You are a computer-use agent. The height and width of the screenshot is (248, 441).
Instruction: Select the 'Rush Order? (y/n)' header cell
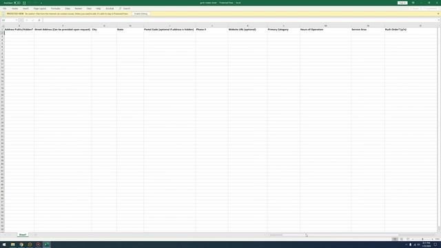tap(411, 30)
